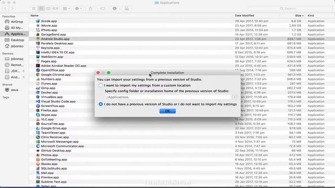335x188 pixels.
Task: Select the "GoToMeeting.app" row
Action: (x=182, y=160)
